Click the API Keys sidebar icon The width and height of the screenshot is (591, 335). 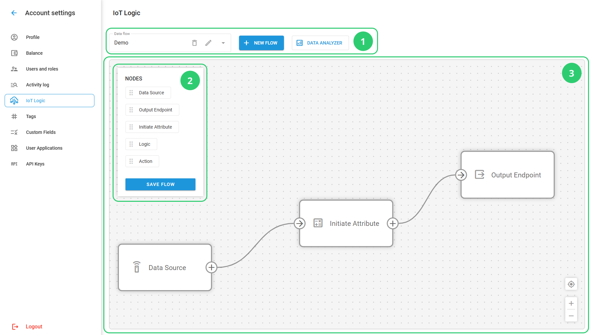click(14, 164)
